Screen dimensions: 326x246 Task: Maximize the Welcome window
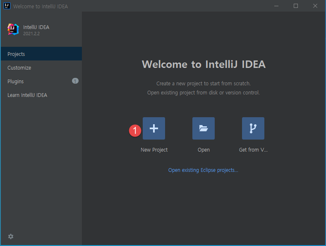[296, 6]
